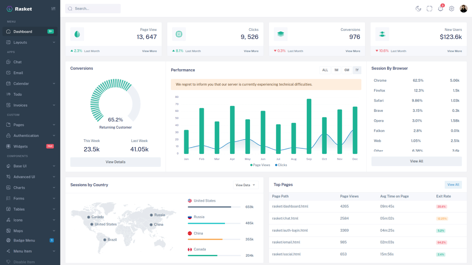This screenshot has width=472, height=265.
Task: Click inside the Search field
Action: tap(93, 8)
